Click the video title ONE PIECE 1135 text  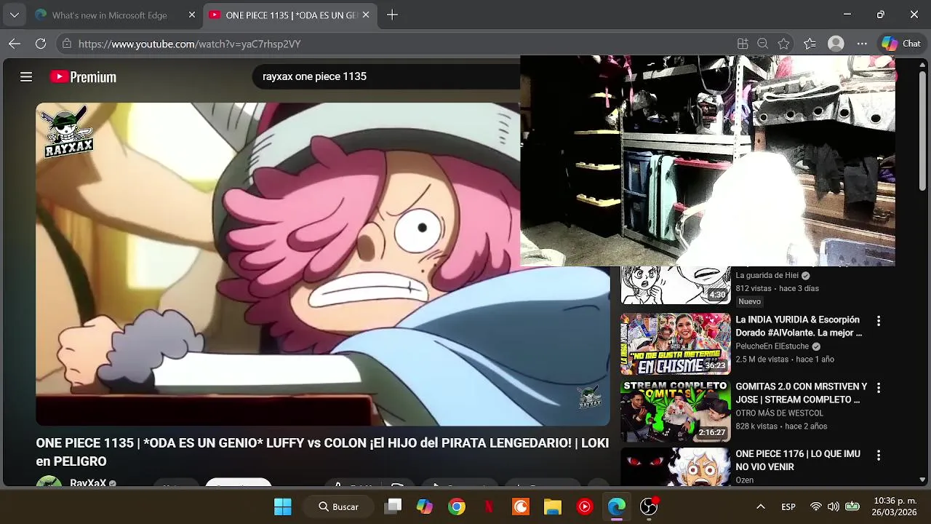pyautogui.click(x=322, y=452)
